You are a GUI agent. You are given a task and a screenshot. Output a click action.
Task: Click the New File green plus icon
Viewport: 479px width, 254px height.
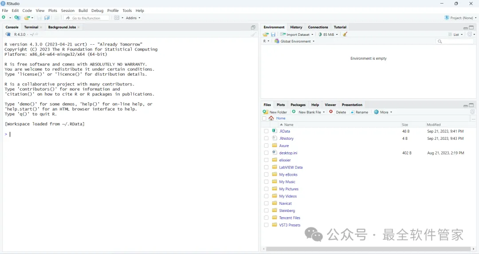click(4, 18)
